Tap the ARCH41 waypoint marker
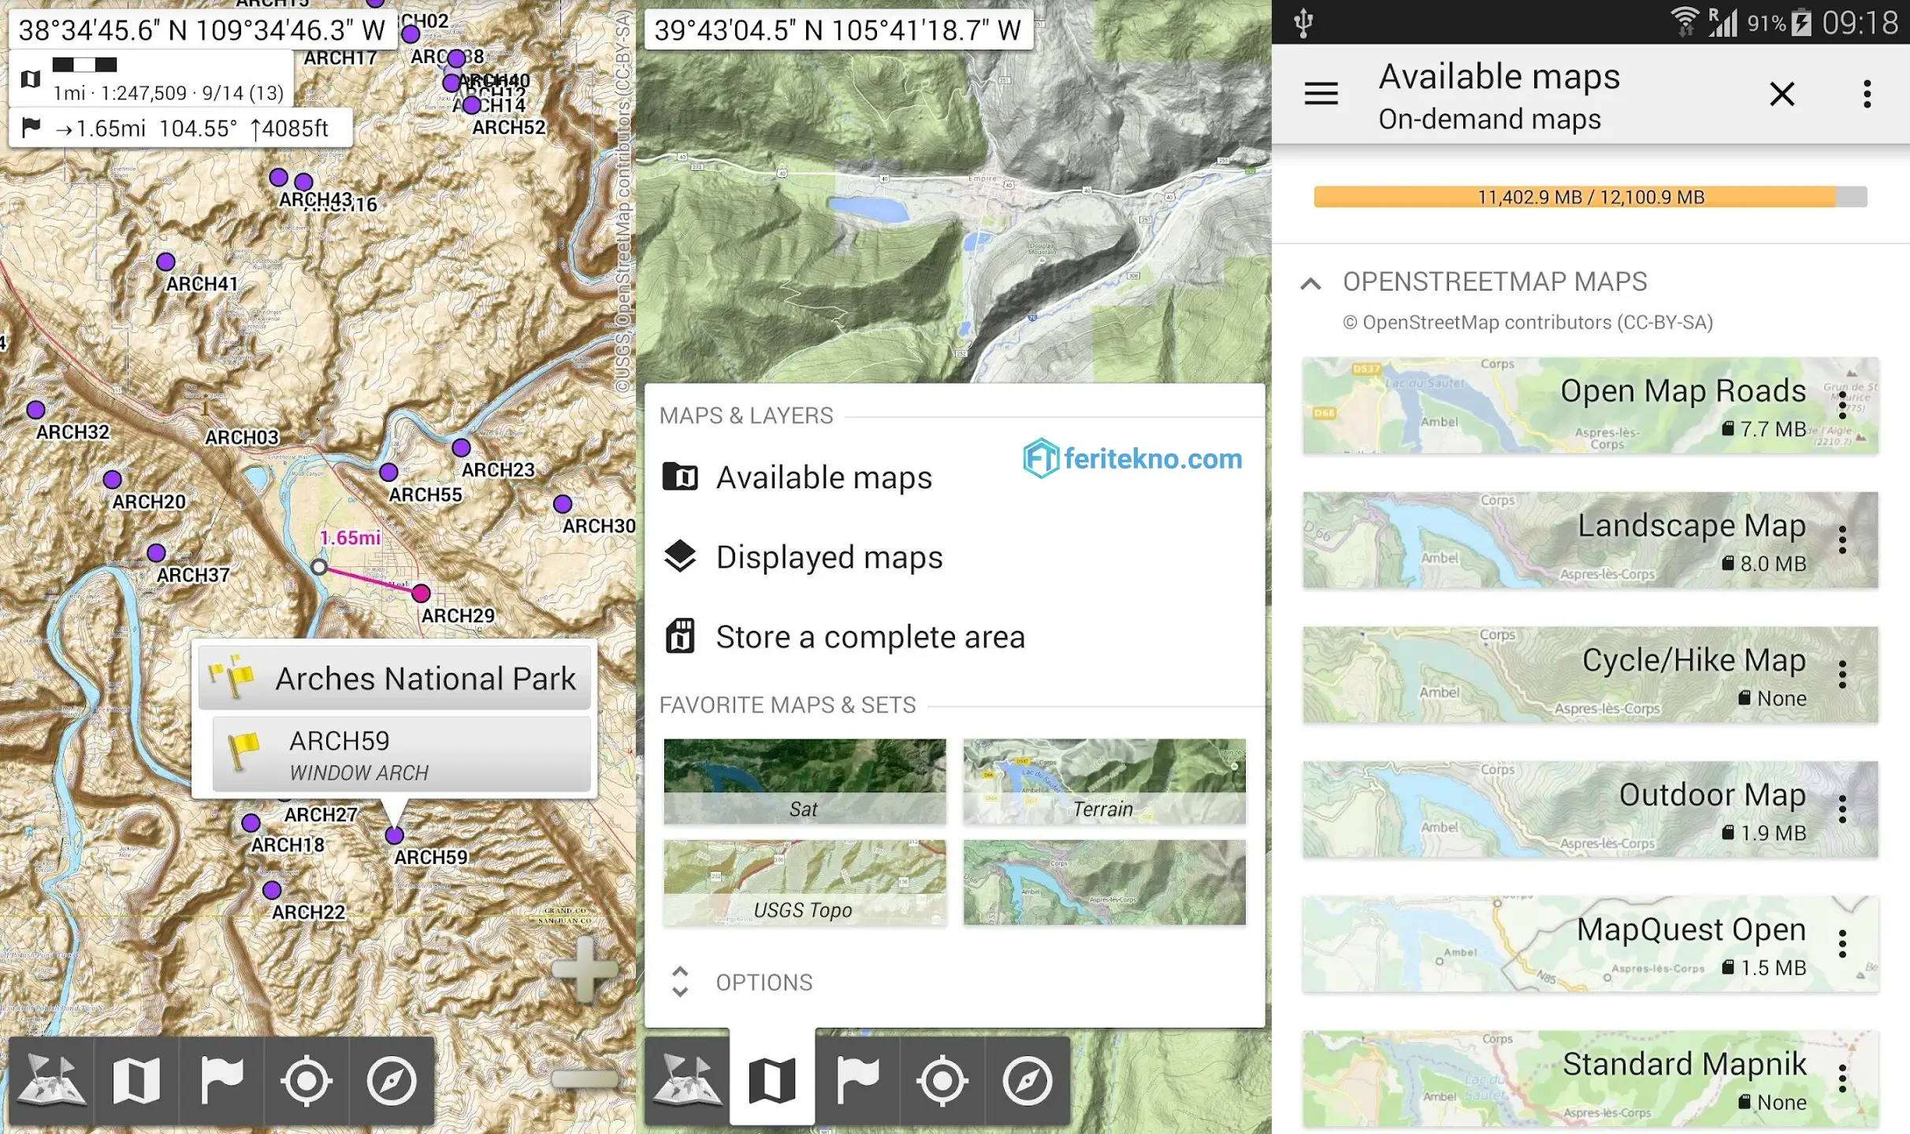The width and height of the screenshot is (1910, 1134). (x=165, y=261)
